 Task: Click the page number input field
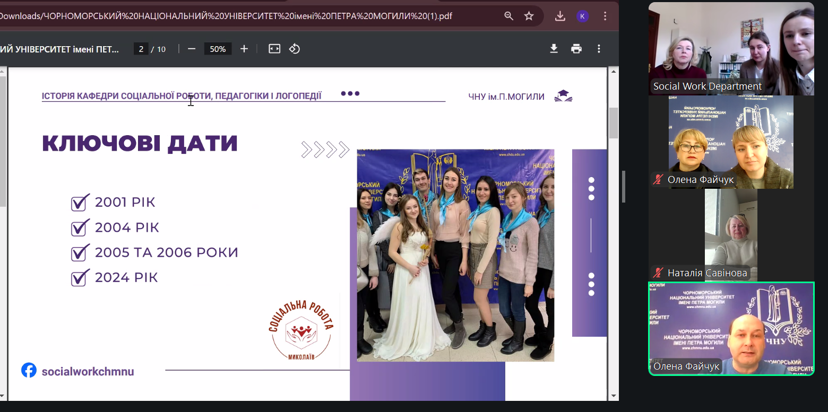tap(141, 49)
